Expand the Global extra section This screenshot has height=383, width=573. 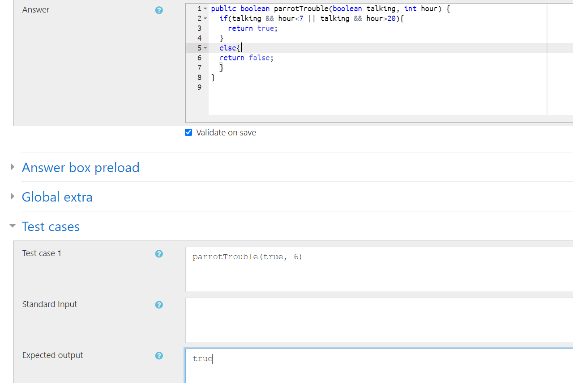point(12,196)
